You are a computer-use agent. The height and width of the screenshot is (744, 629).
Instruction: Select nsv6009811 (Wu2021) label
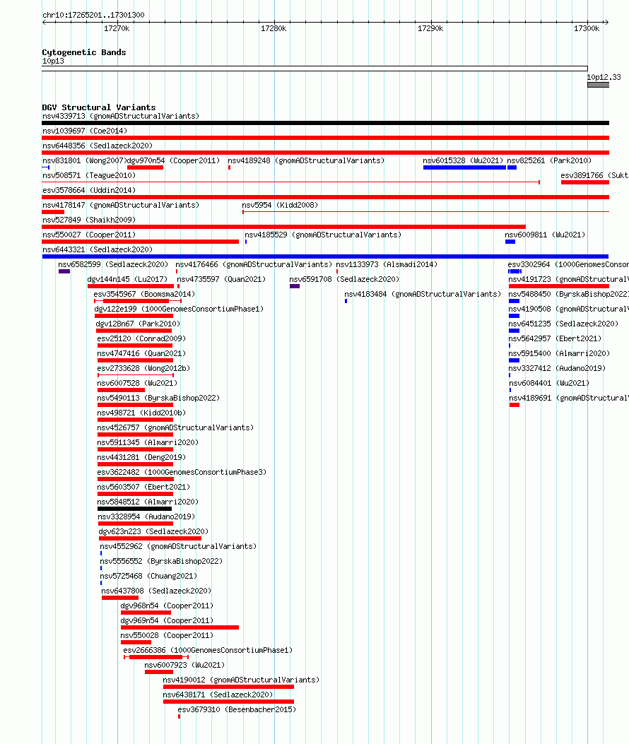point(545,235)
